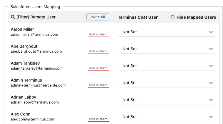This screenshot has width=223, height=124.
Task: Select the Abe Barghouti name text
Action: point(25,46)
